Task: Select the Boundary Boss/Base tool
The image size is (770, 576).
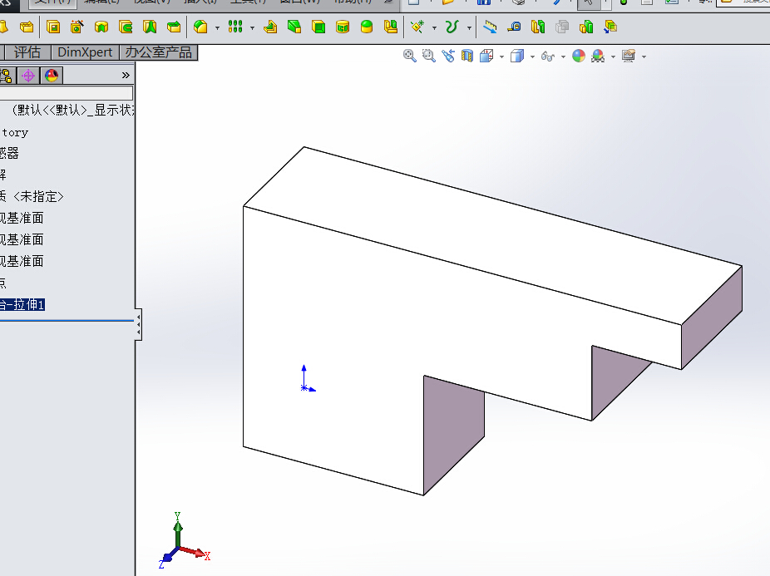Action: (27, 27)
